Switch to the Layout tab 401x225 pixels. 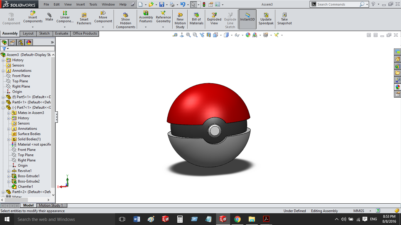(x=28, y=33)
